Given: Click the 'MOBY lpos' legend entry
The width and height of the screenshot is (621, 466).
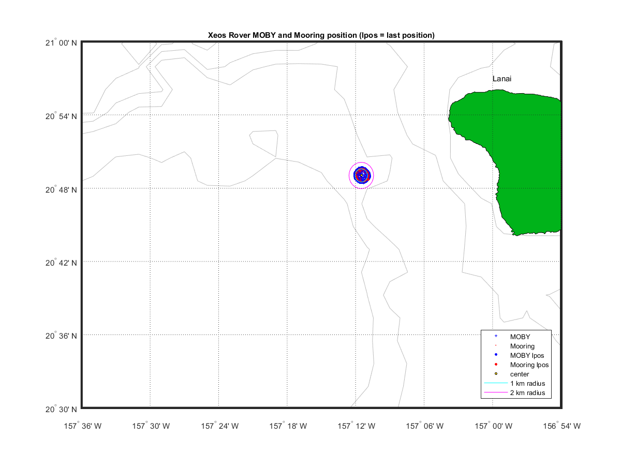Looking at the screenshot, I should (x=527, y=355).
